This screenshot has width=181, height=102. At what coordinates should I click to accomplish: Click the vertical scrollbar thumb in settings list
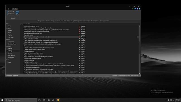(x=139, y=48)
